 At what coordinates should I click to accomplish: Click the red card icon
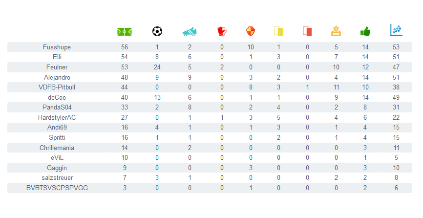click(x=307, y=31)
